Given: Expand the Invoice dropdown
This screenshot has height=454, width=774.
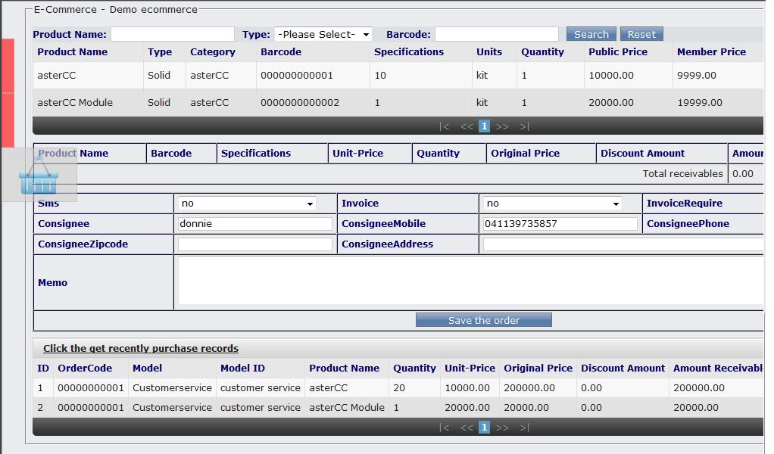Looking at the screenshot, I should point(552,203).
